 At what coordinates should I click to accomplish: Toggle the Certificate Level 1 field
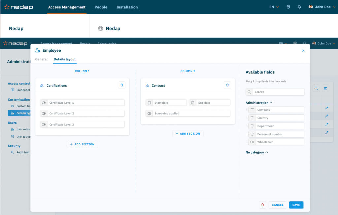44,103
